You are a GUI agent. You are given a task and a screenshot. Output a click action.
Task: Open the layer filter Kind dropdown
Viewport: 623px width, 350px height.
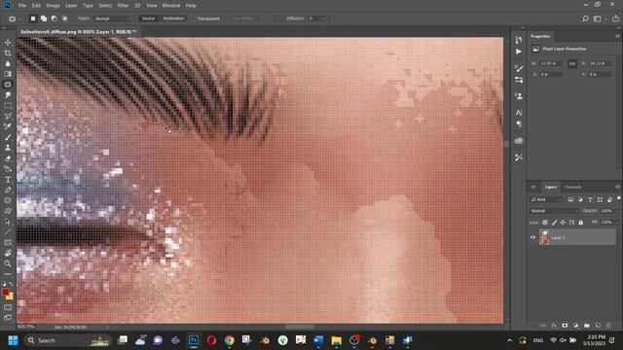547,199
